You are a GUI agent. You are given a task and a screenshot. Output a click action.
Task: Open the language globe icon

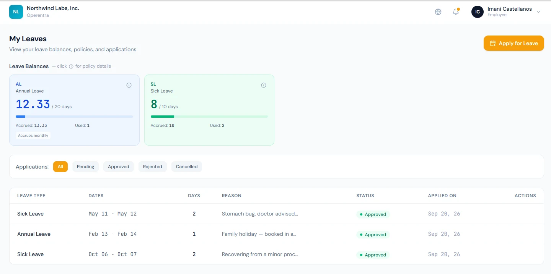438,12
